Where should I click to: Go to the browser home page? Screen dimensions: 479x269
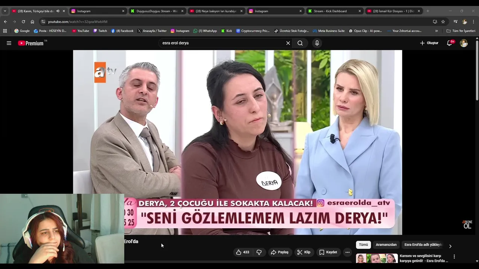(x=32, y=22)
